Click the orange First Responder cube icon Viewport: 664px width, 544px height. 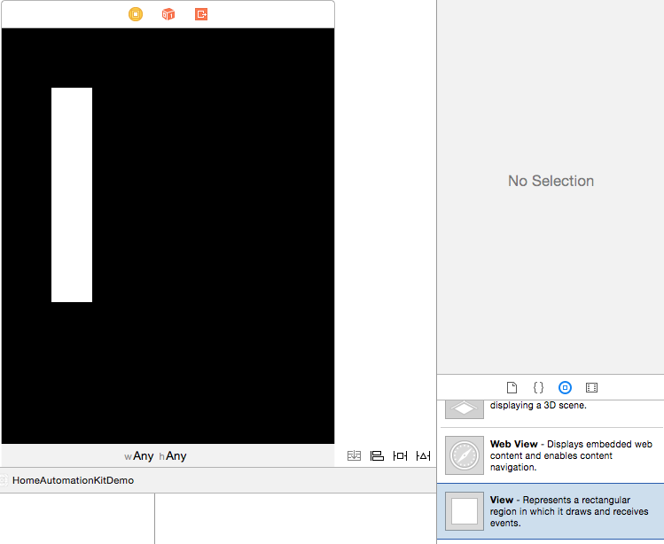[168, 14]
